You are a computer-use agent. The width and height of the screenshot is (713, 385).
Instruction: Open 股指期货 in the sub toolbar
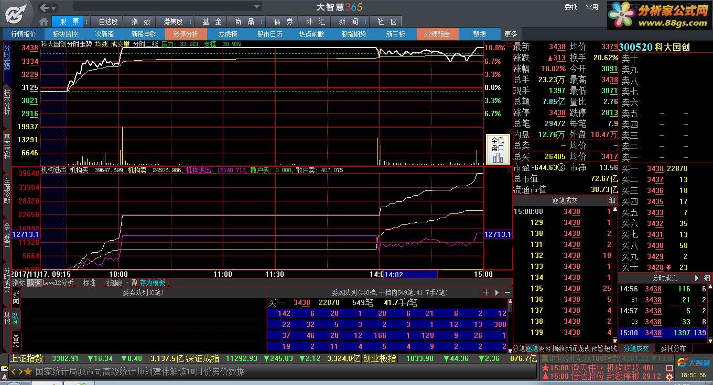[x=353, y=34]
